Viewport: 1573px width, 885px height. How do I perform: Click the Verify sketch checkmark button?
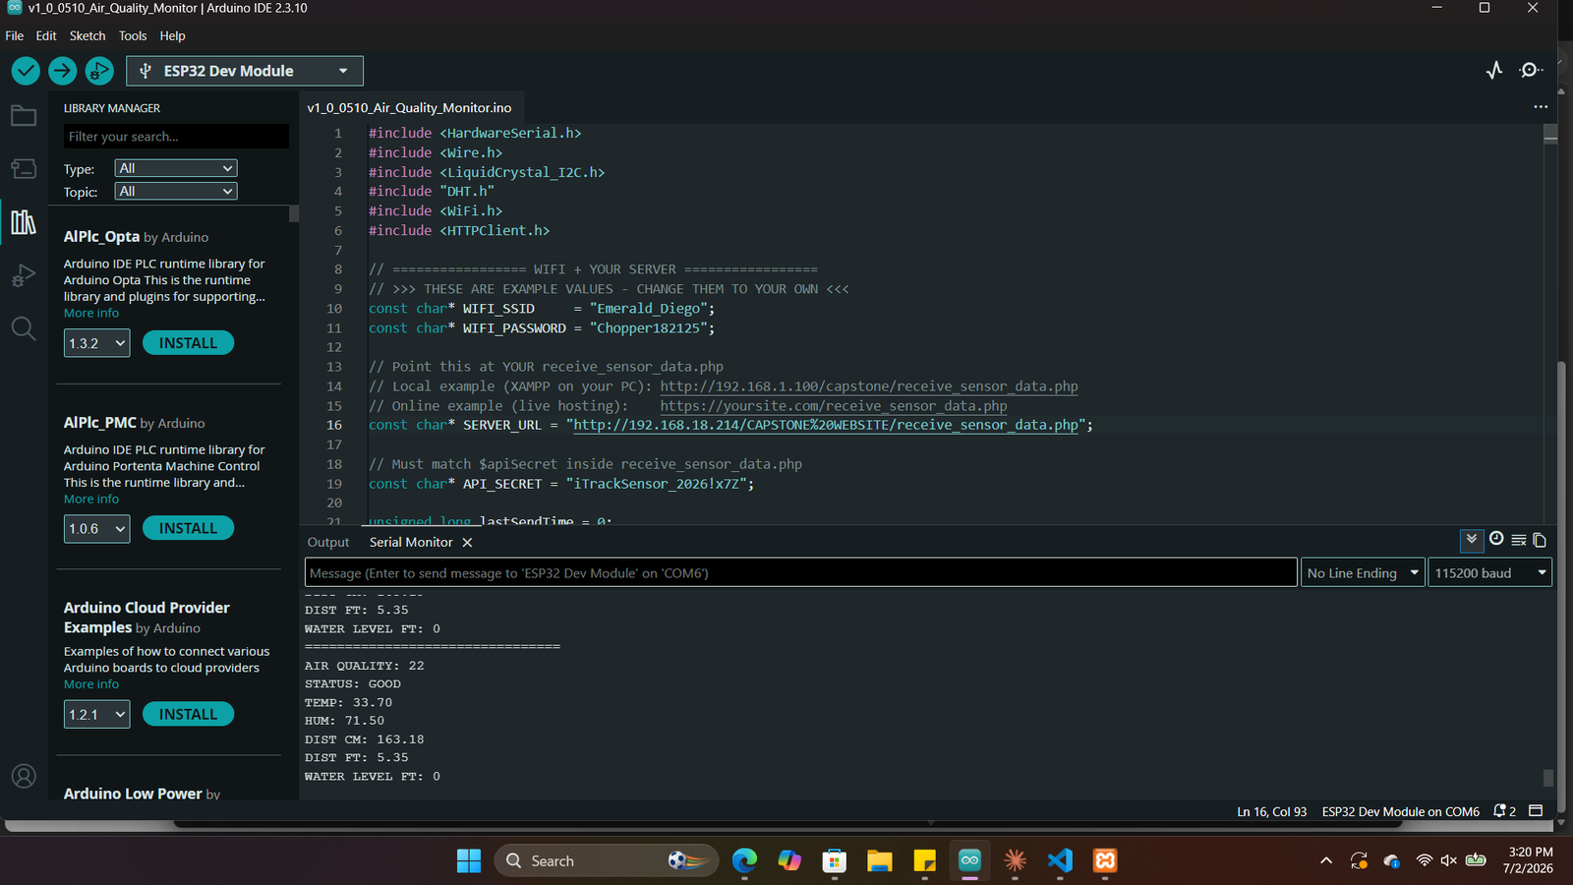(26, 71)
